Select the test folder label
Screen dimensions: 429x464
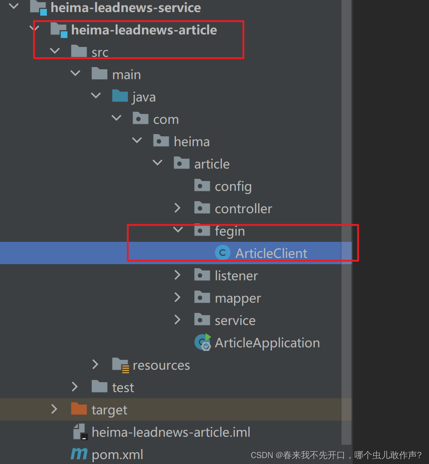(123, 388)
